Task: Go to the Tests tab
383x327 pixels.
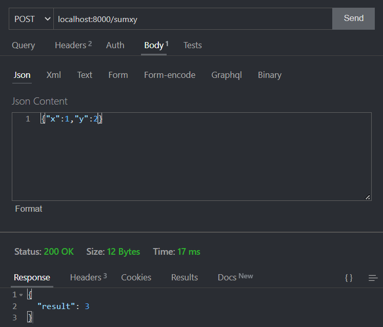Action: coord(192,45)
